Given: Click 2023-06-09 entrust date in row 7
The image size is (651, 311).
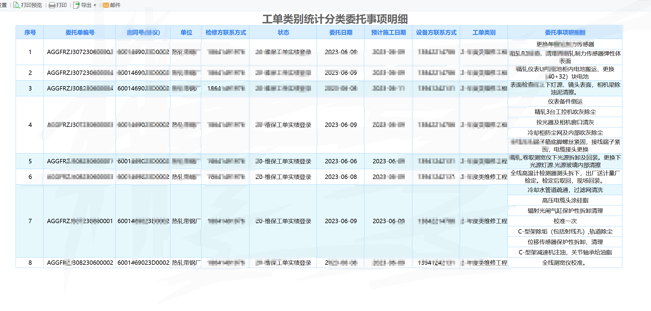Looking at the screenshot, I should (341, 221).
